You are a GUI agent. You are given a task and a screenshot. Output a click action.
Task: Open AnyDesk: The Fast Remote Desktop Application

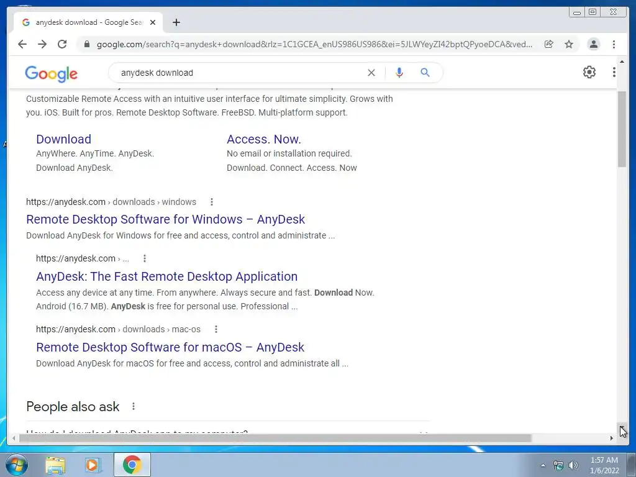tap(166, 276)
